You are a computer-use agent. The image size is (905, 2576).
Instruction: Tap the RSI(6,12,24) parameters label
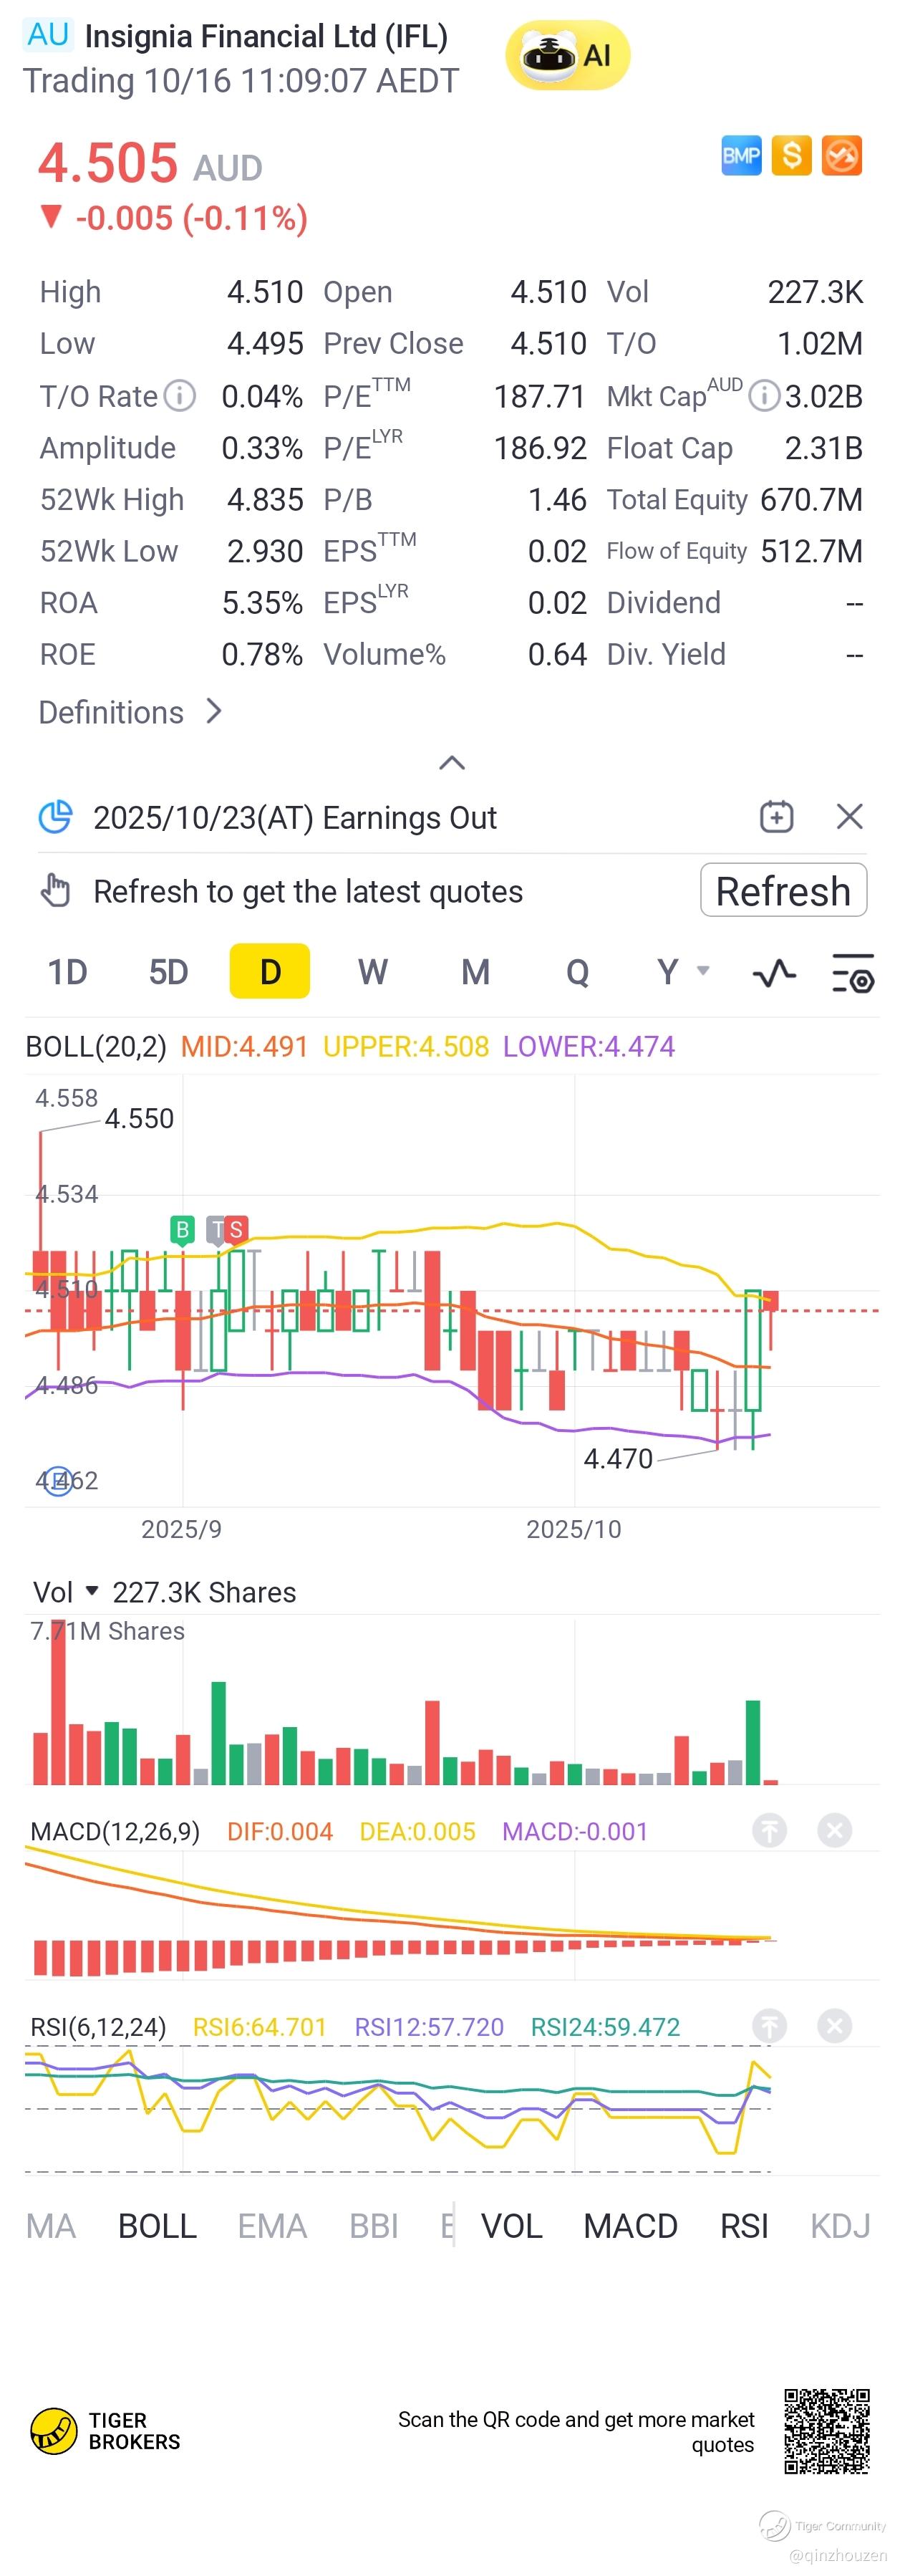[98, 2026]
